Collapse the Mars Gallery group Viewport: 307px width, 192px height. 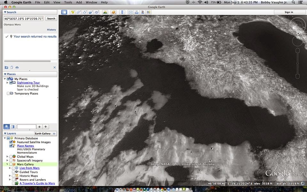[x=7, y=164]
